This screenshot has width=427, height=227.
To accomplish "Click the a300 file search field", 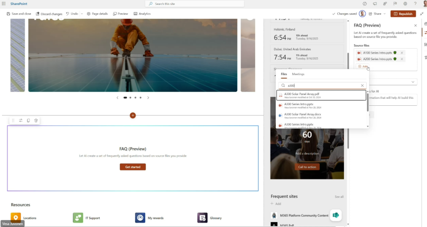I will (322, 85).
